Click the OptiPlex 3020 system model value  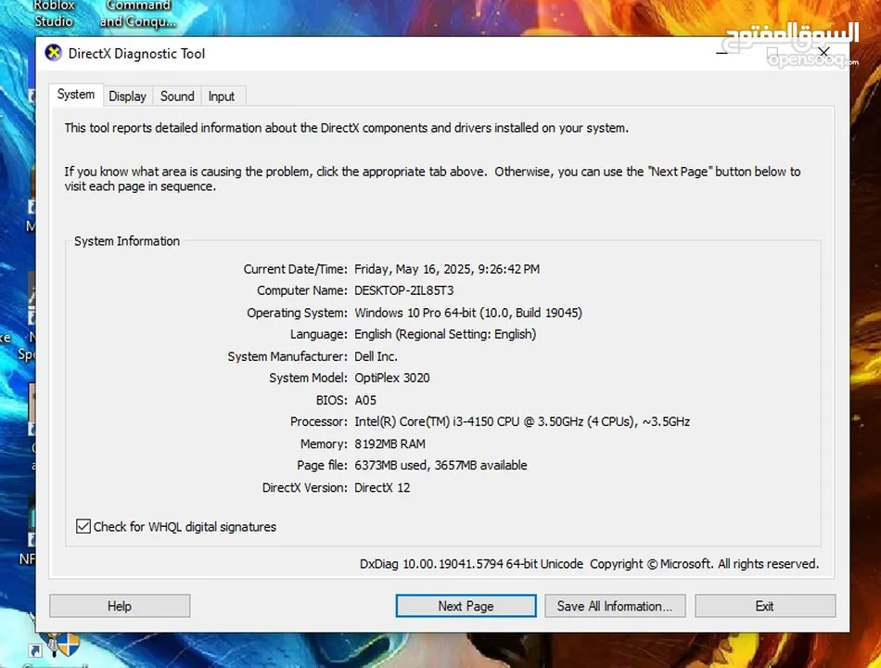click(392, 378)
